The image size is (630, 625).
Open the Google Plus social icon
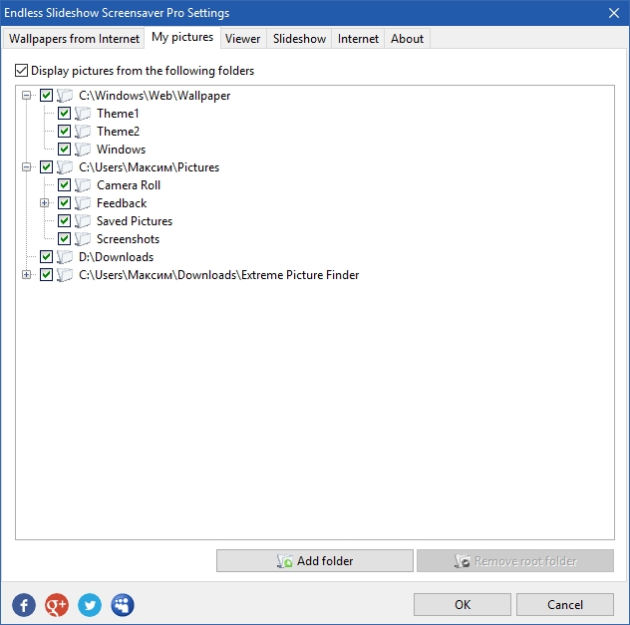[57, 605]
